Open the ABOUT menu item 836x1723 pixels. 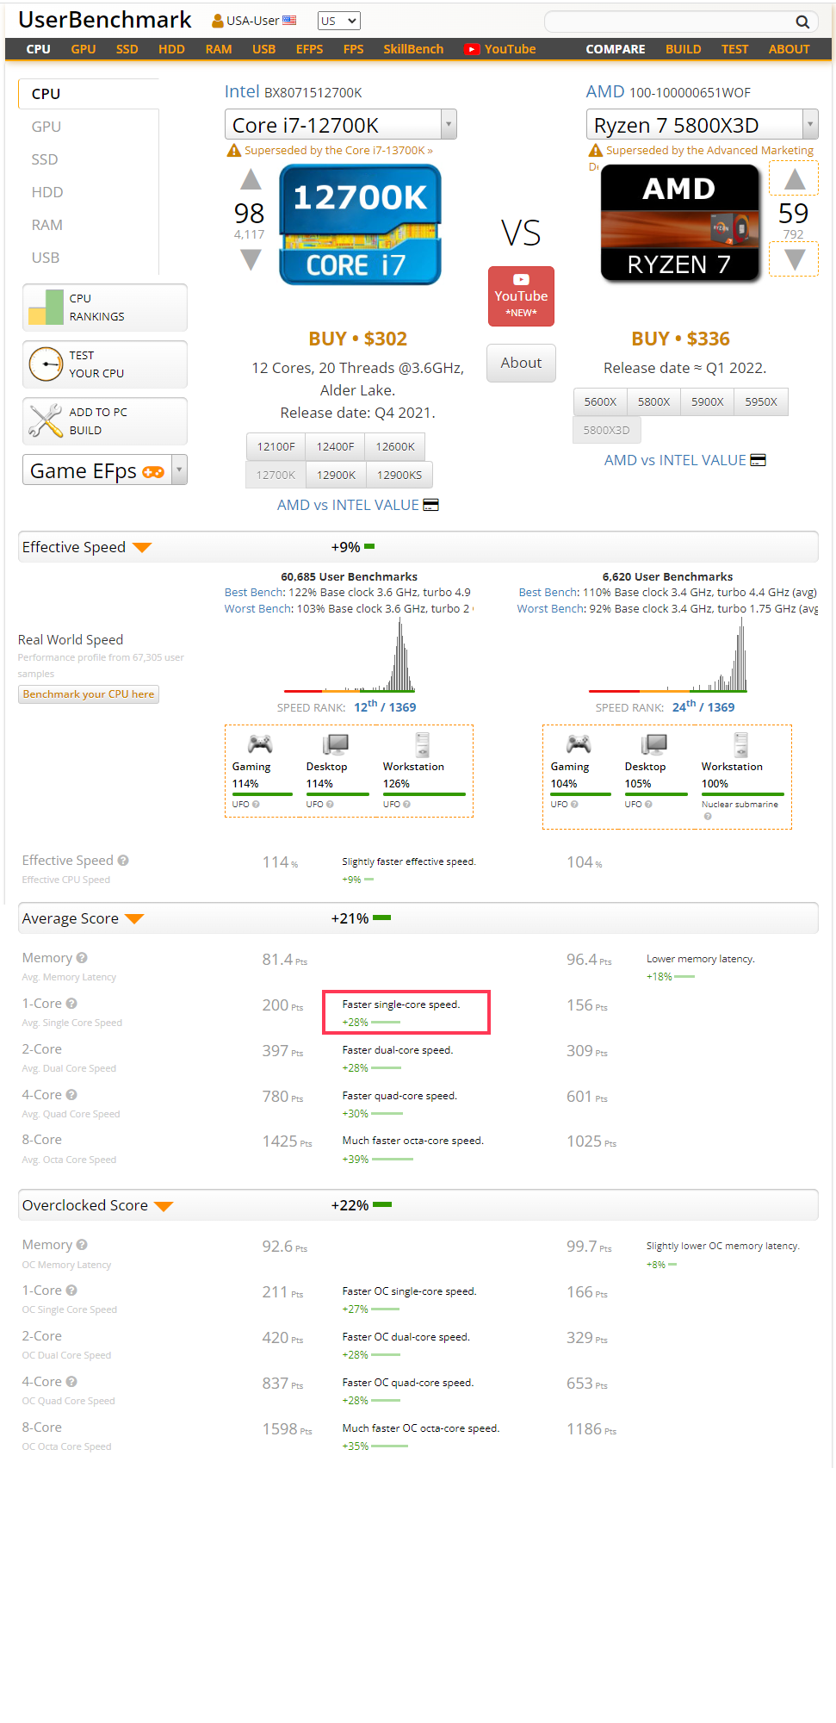(789, 49)
